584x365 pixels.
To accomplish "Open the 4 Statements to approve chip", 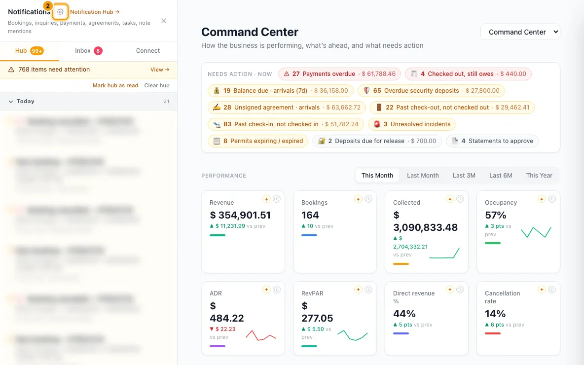I will [x=492, y=141].
